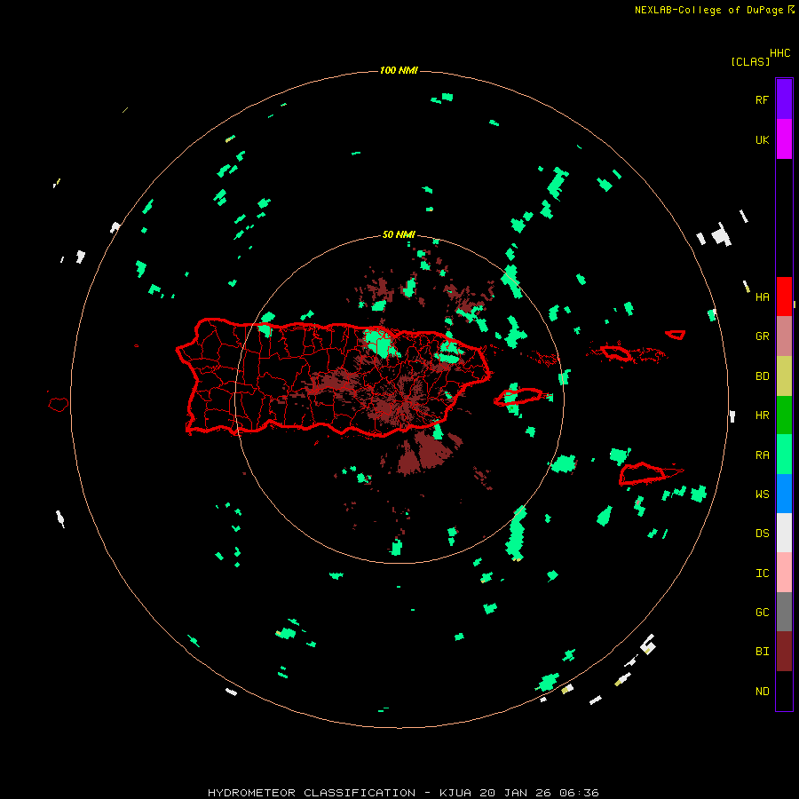799x799 pixels.
Task: Click the [CLAS] legend header
Action: point(750,61)
